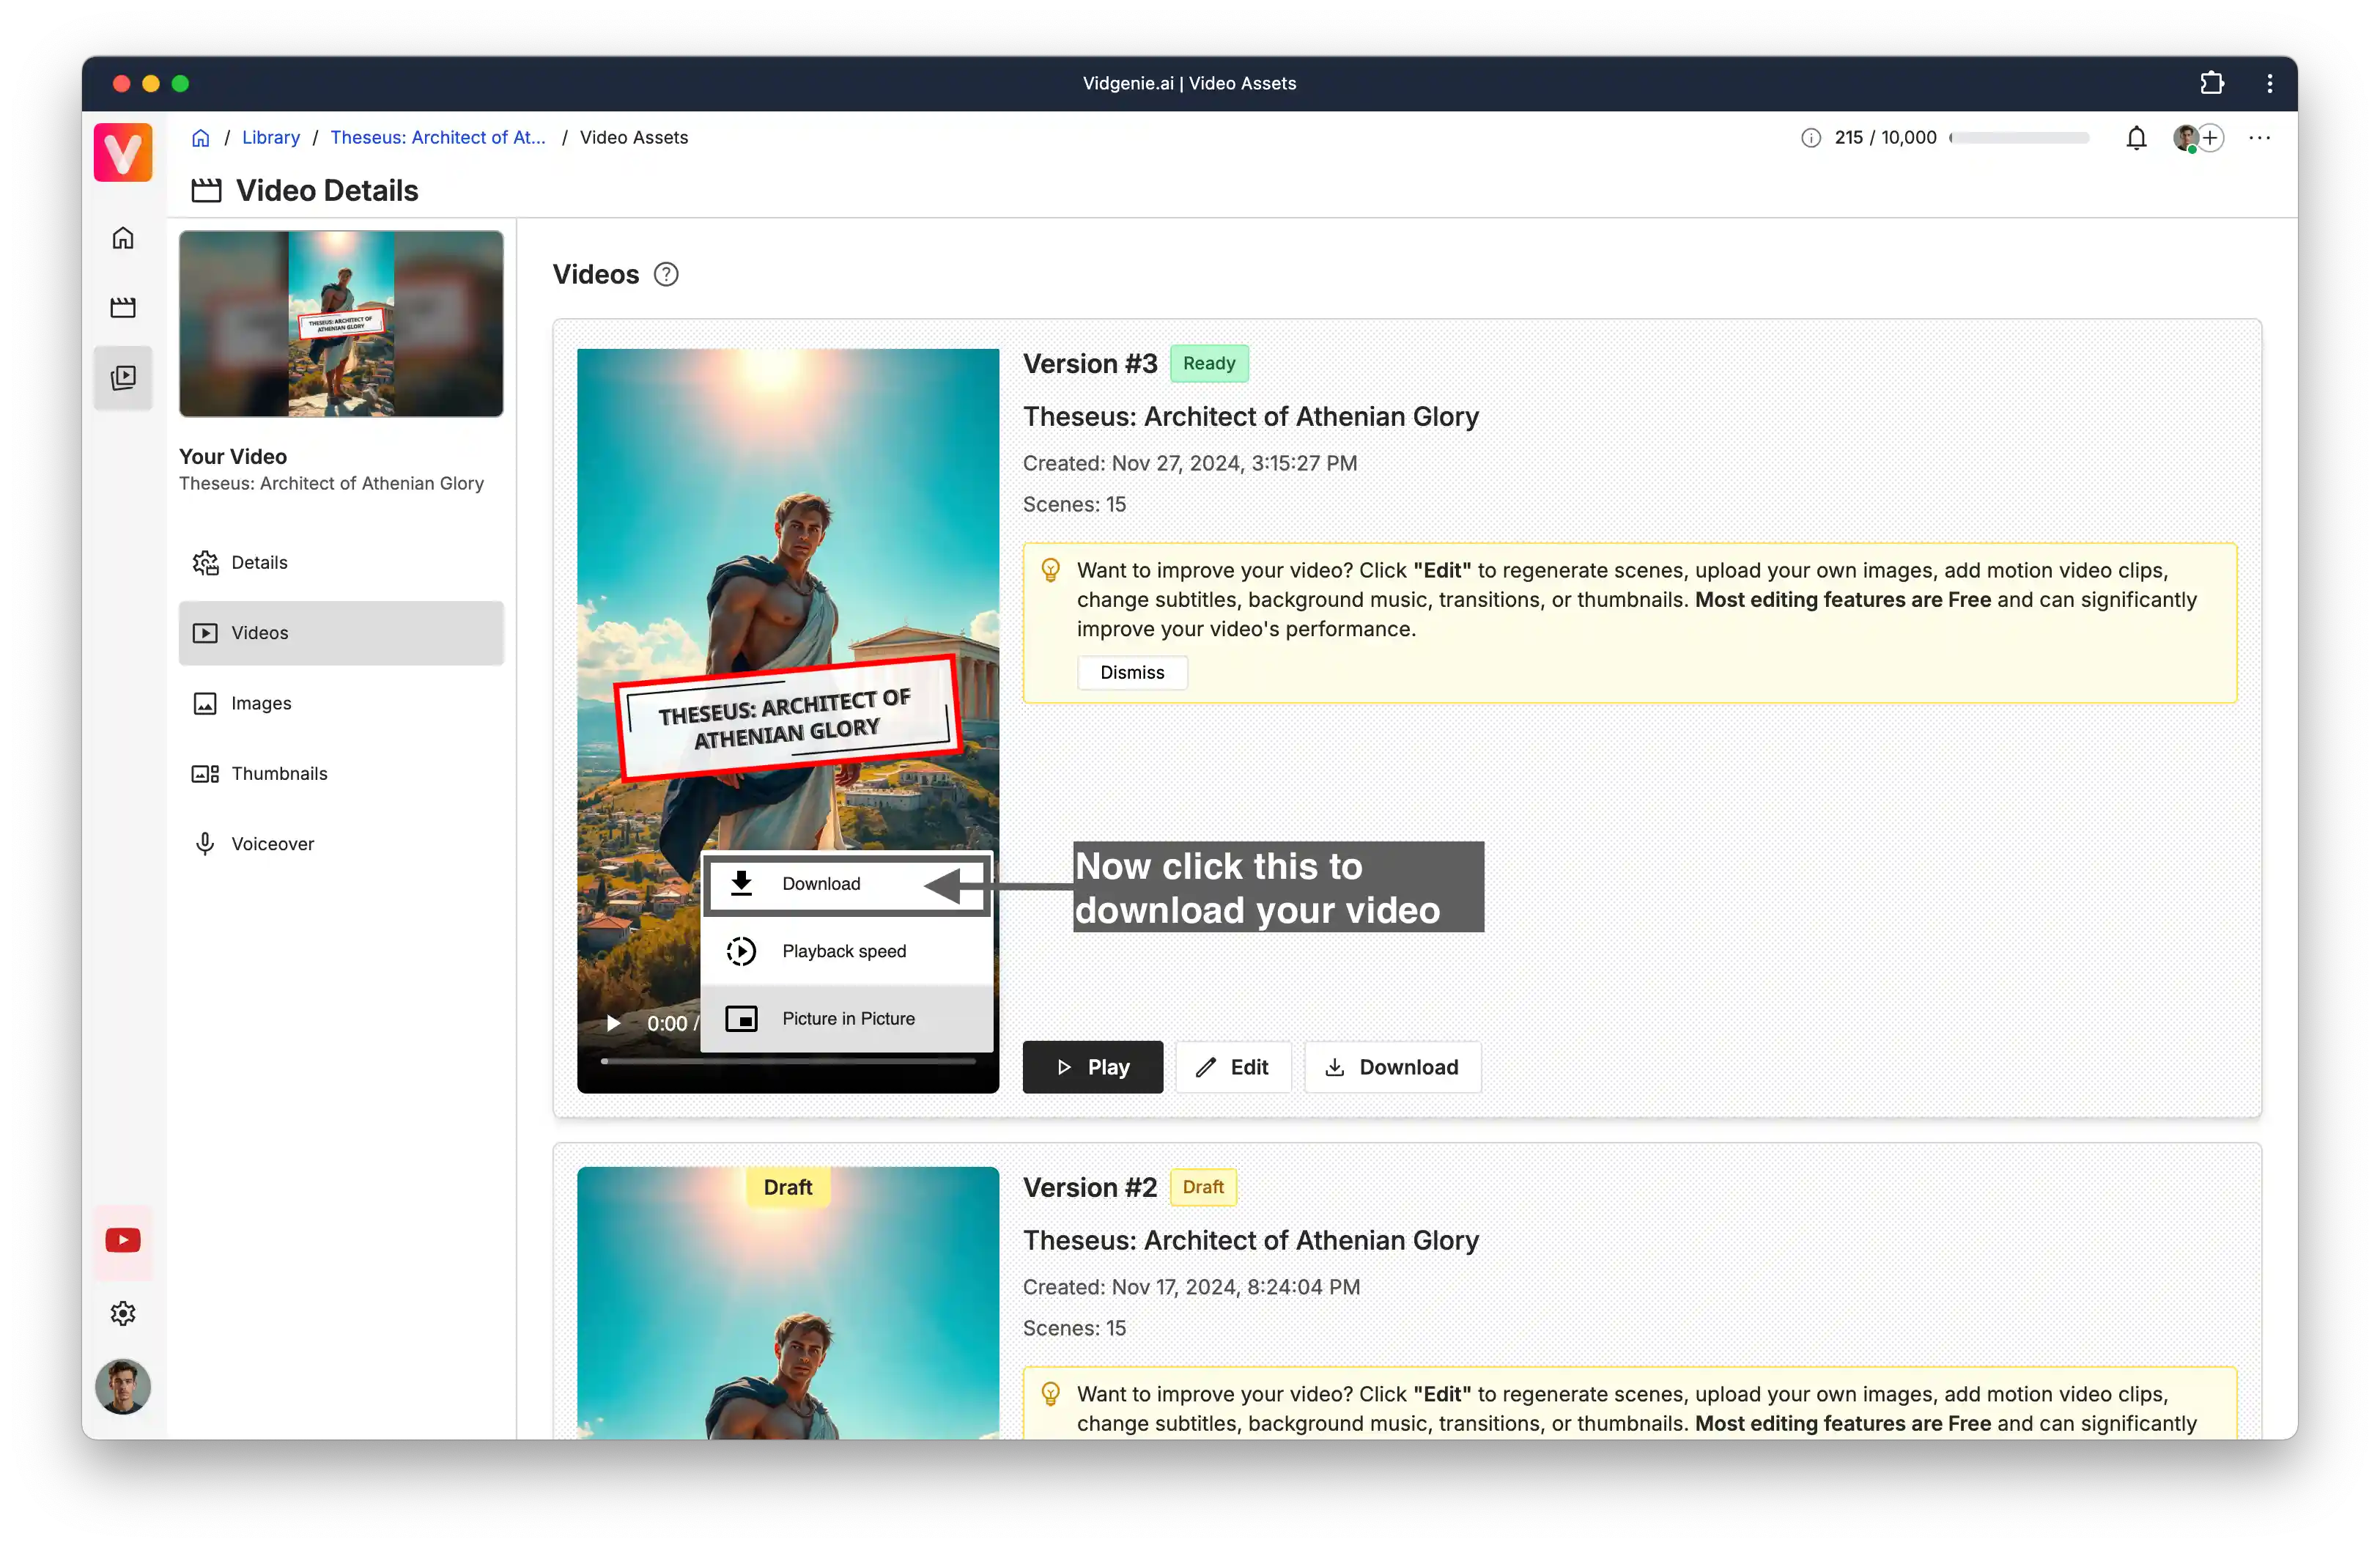Click the "215 / 10,000" credits text
The height and width of the screenshot is (1548, 2380).
[1885, 137]
